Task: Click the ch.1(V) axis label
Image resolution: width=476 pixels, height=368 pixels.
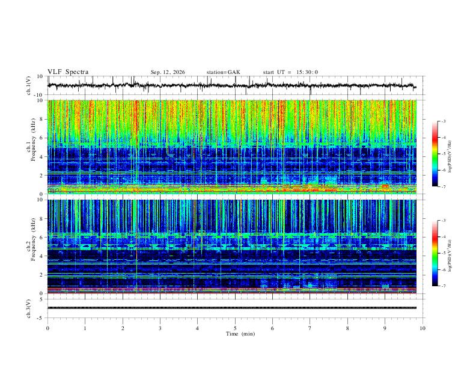Action: (x=29, y=85)
